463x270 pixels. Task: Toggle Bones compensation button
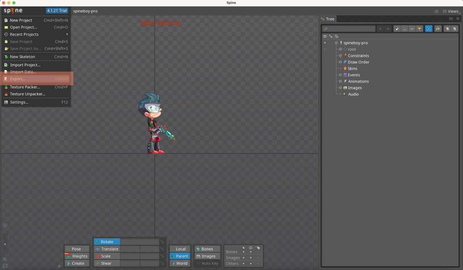pyautogui.click(x=207, y=249)
